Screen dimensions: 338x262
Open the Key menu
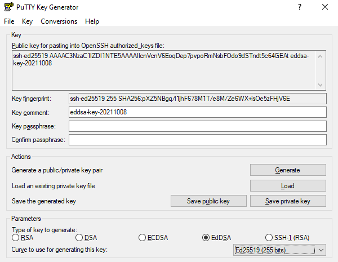27,21
